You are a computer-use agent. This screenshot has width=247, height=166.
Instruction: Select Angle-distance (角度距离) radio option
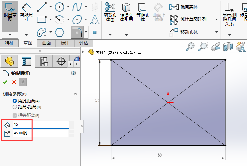tap(15, 101)
